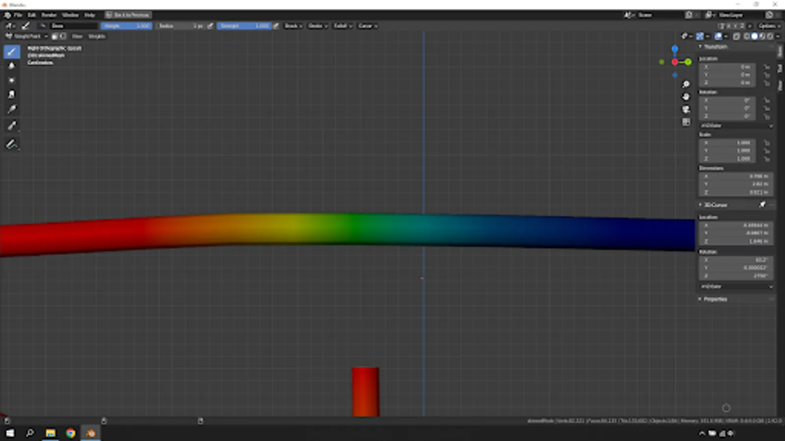Viewport: 785px width, 441px height.
Task: Open the Falloff dropdown in the header
Action: pos(342,26)
